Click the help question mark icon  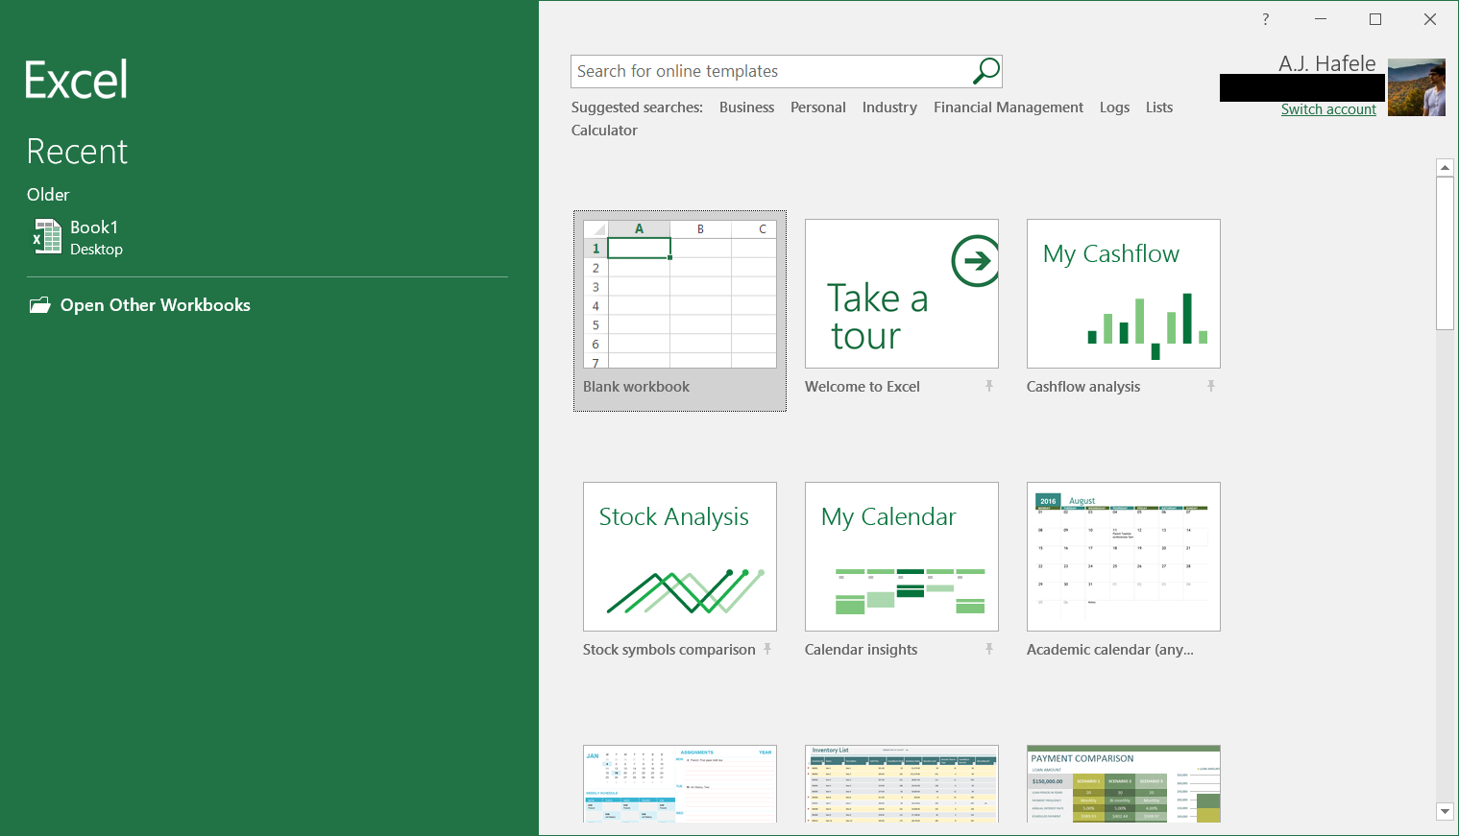[x=1266, y=19]
